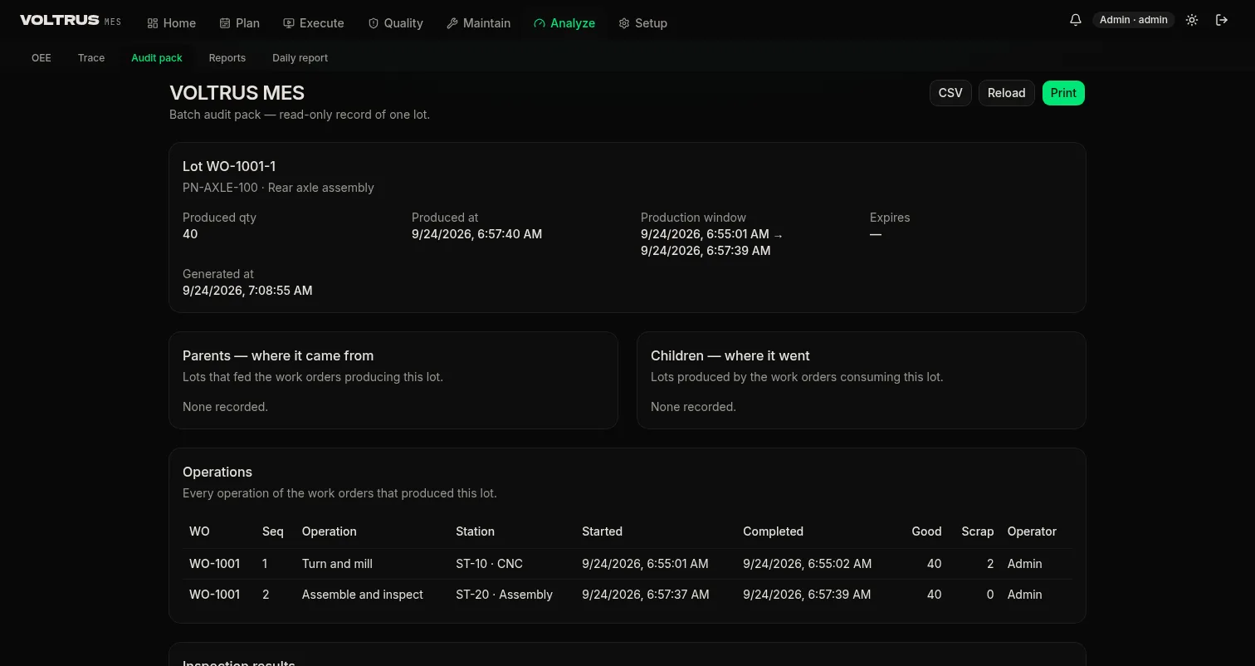Click the Assemble and inspect operation cell

click(x=363, y=595)
